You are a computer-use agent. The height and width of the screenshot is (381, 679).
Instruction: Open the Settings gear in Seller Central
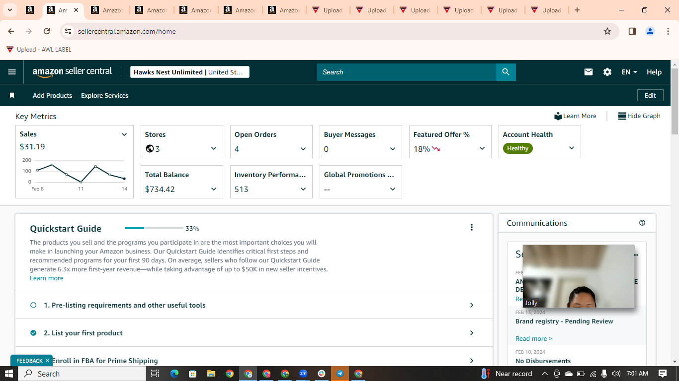pos(607,72)
